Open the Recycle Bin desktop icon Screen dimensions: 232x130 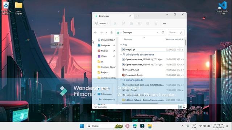(x=6, y=8)
